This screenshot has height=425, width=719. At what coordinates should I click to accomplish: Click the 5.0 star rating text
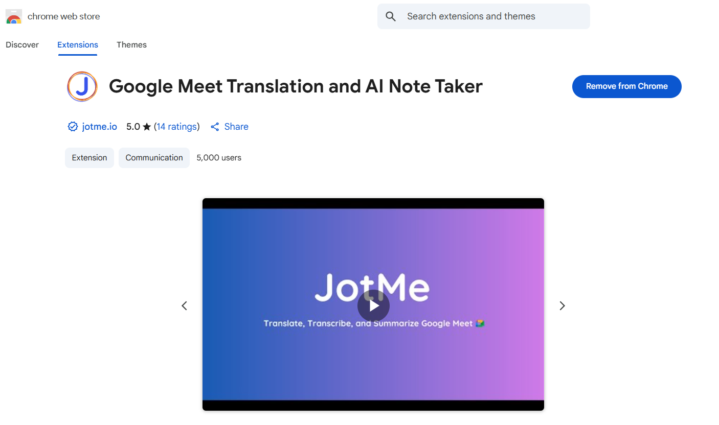(139, 127)
